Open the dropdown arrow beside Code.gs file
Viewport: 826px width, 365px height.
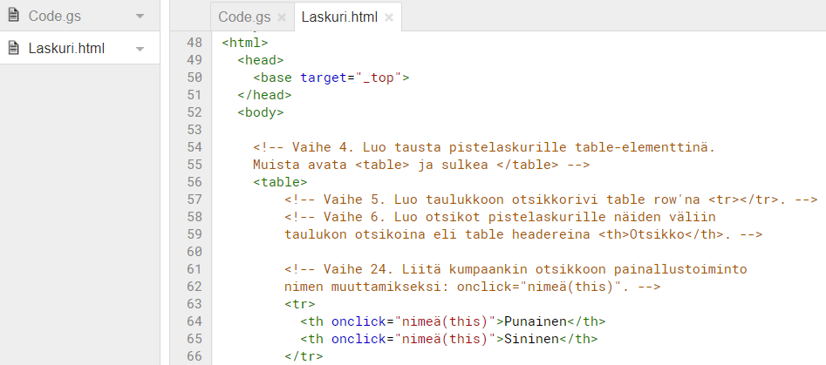coord(140,17)
